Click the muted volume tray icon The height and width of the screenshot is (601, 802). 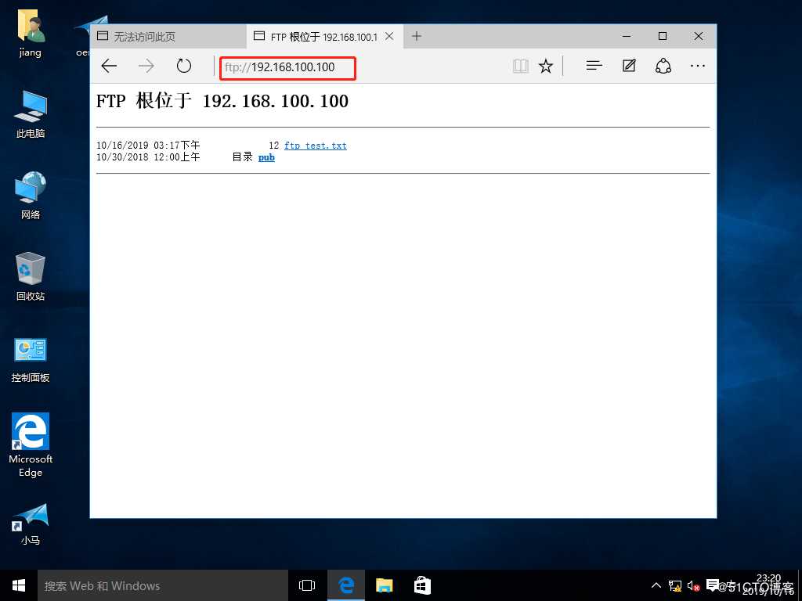coord(693,585)
